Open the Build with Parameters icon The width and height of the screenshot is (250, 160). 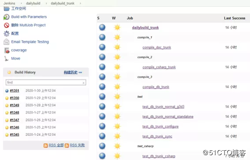[7, 17]
